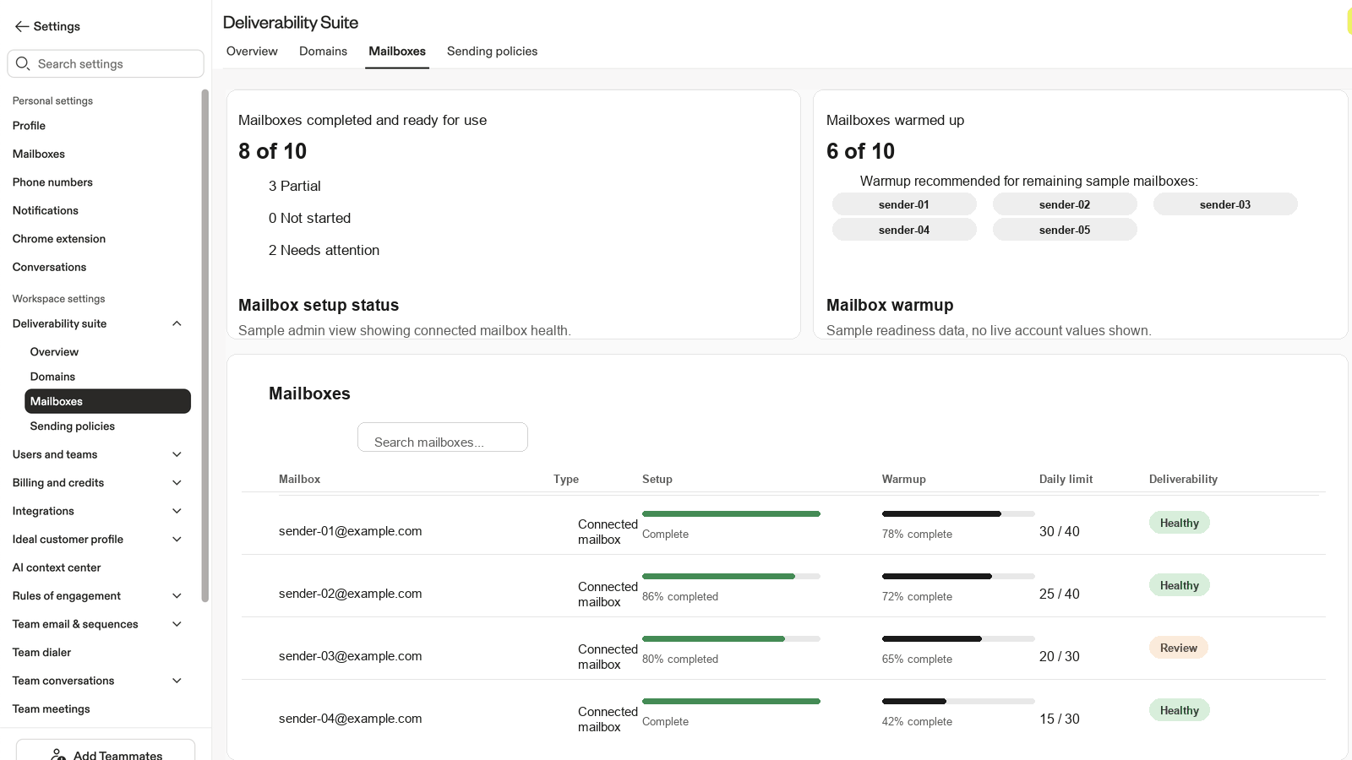
Task: Expand Ideal customer profile chevron
Action: [x=177, y=540]
